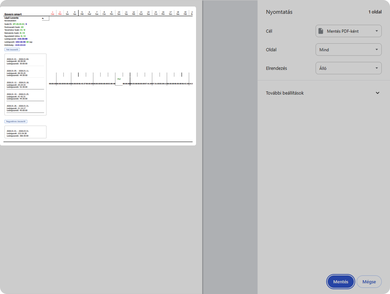The image size is (390, 294).
Task: Click the Elrendezés dropdown arrow
Action: click(377, 68)
